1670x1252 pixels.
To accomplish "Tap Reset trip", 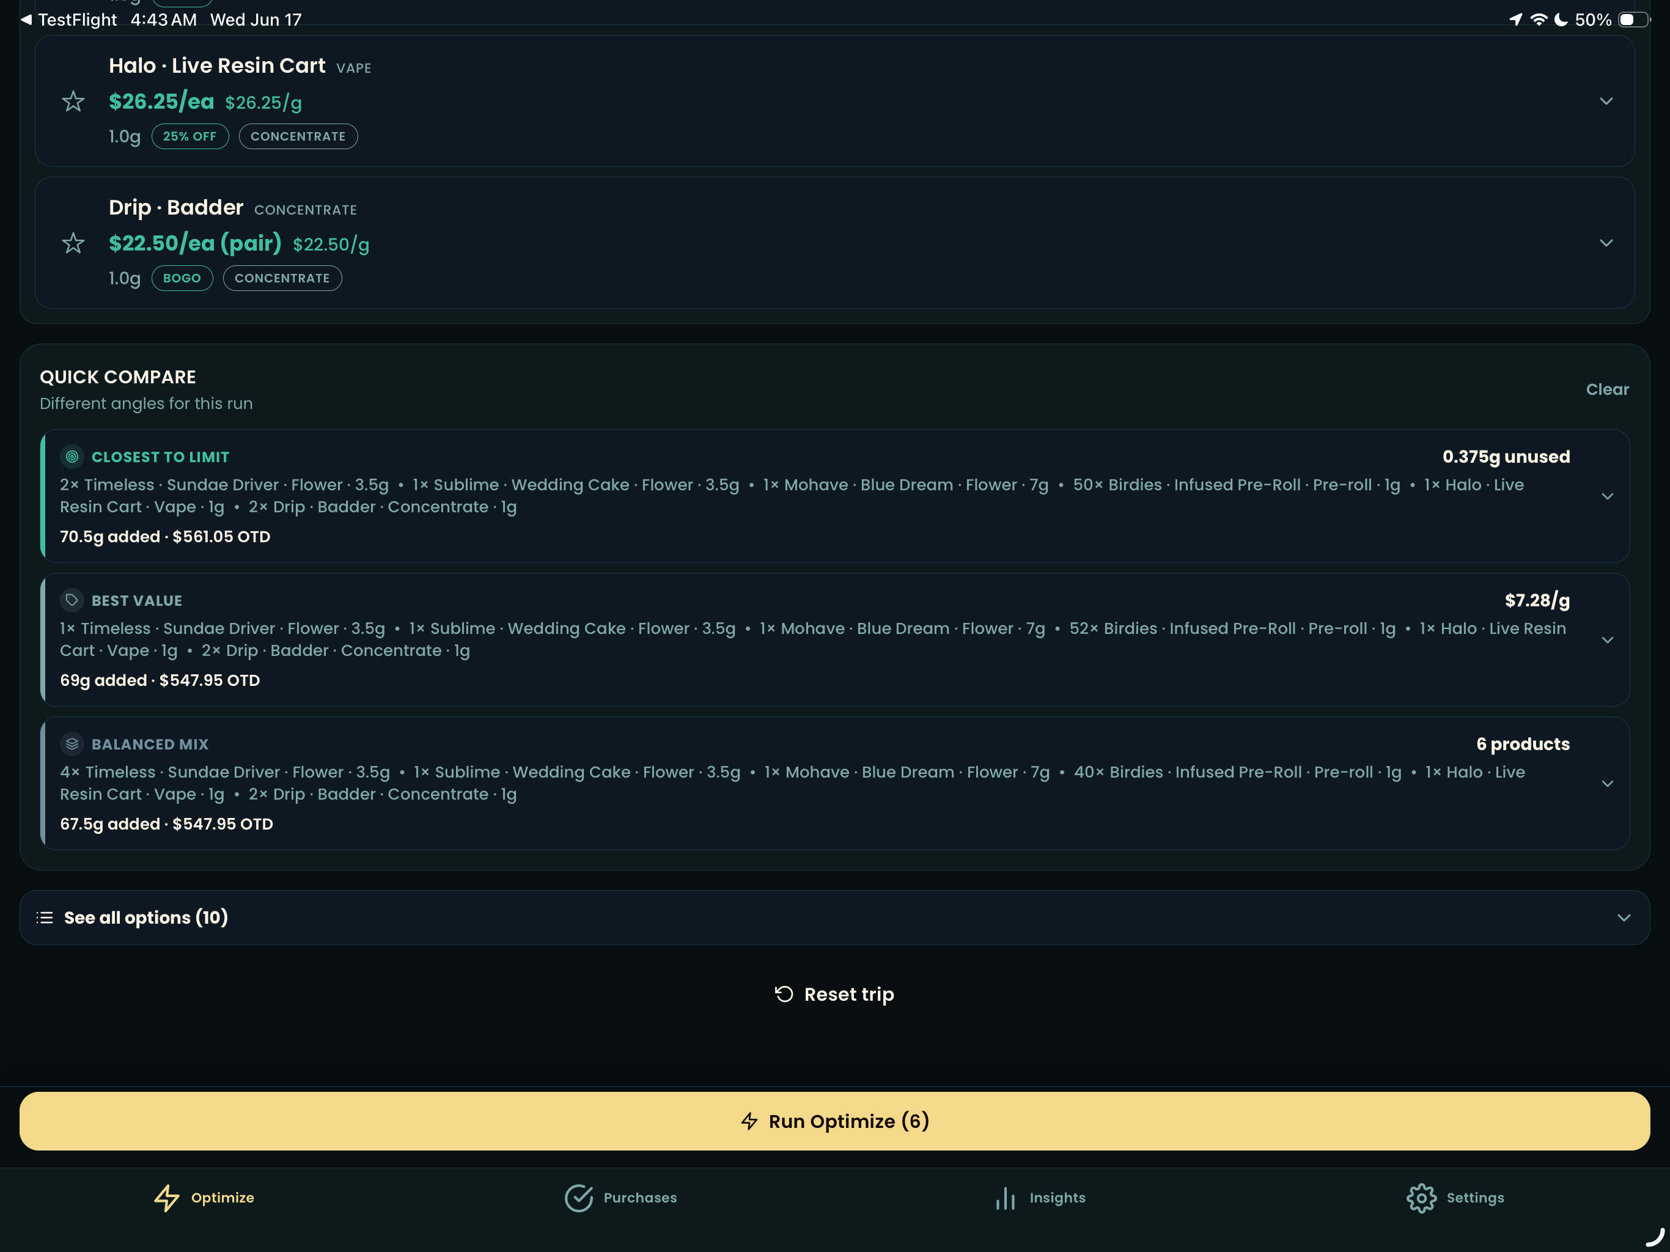I will (834, 995).
